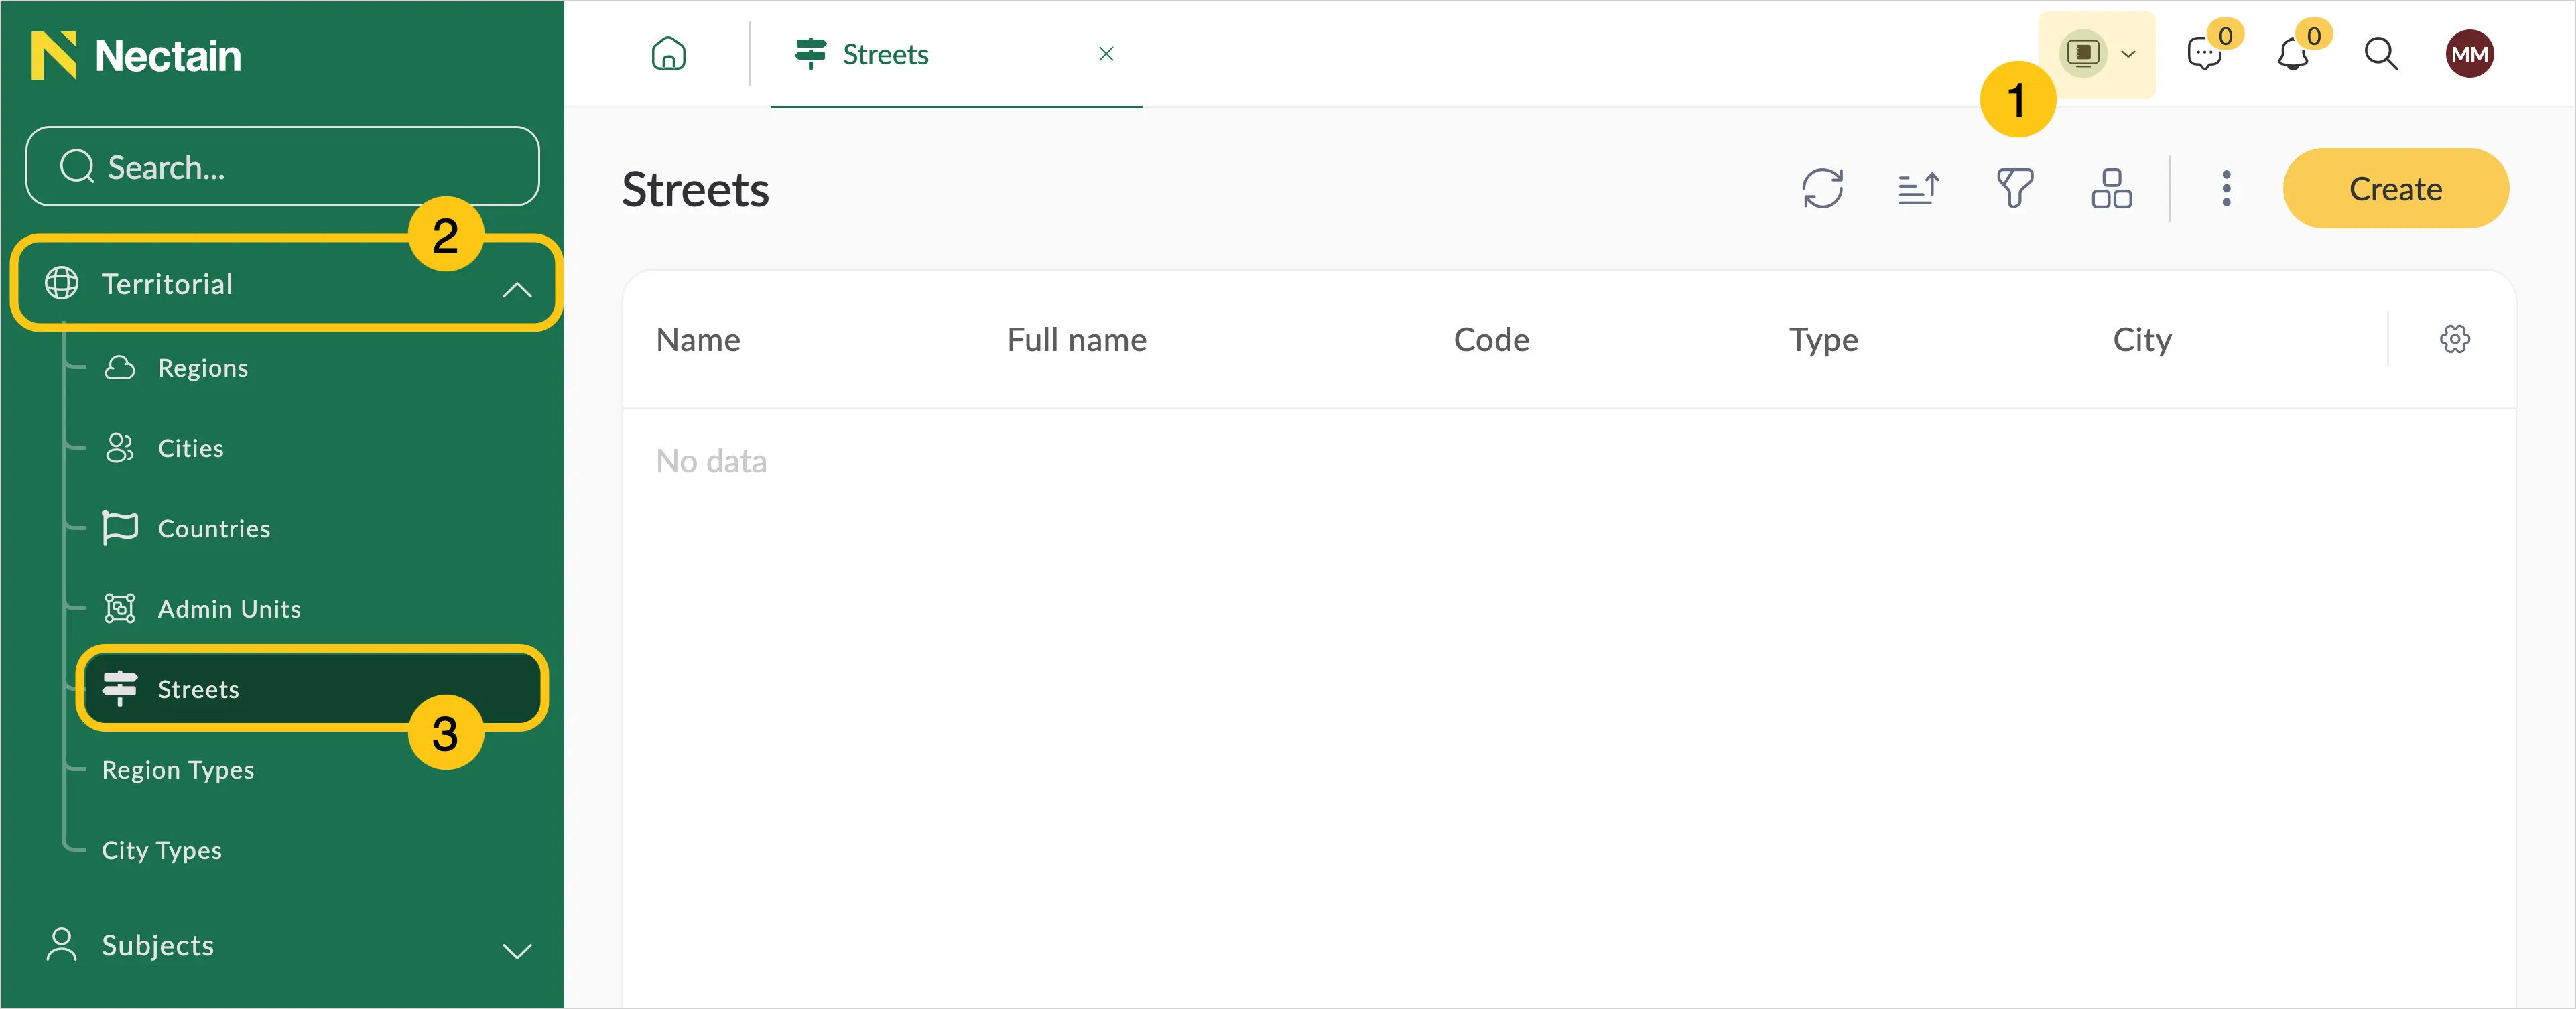Close the Streets tab
This screenshot has height=1009, width=2576.
click(1106, 54)
